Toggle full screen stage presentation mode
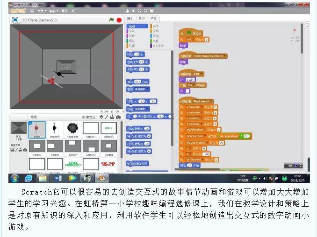Viewport: 317px width, 237px height. point(14,20)
